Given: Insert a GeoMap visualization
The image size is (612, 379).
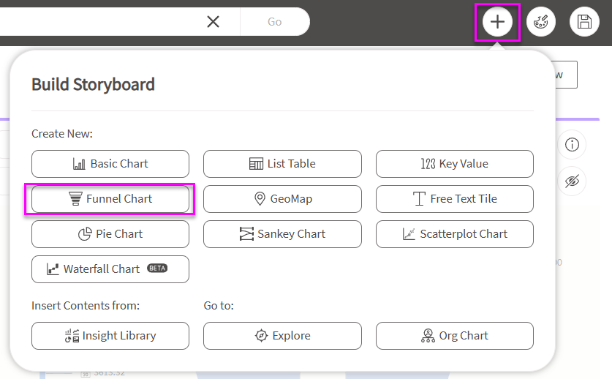Looking at the screenshot, I should tap(282, 199).
